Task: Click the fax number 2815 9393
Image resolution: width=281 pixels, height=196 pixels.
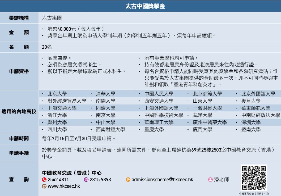Action: 100,180
